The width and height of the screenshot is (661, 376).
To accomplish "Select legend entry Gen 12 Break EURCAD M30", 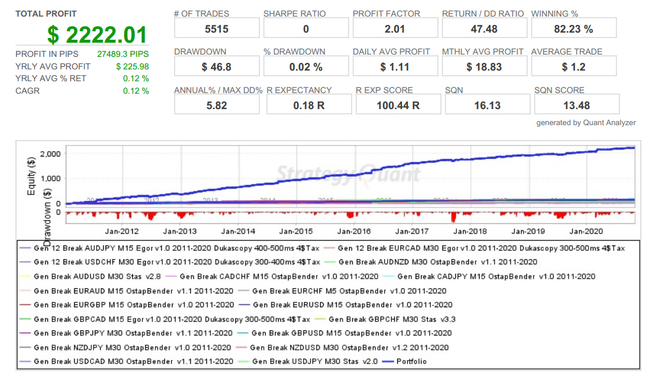I will 474,248.
